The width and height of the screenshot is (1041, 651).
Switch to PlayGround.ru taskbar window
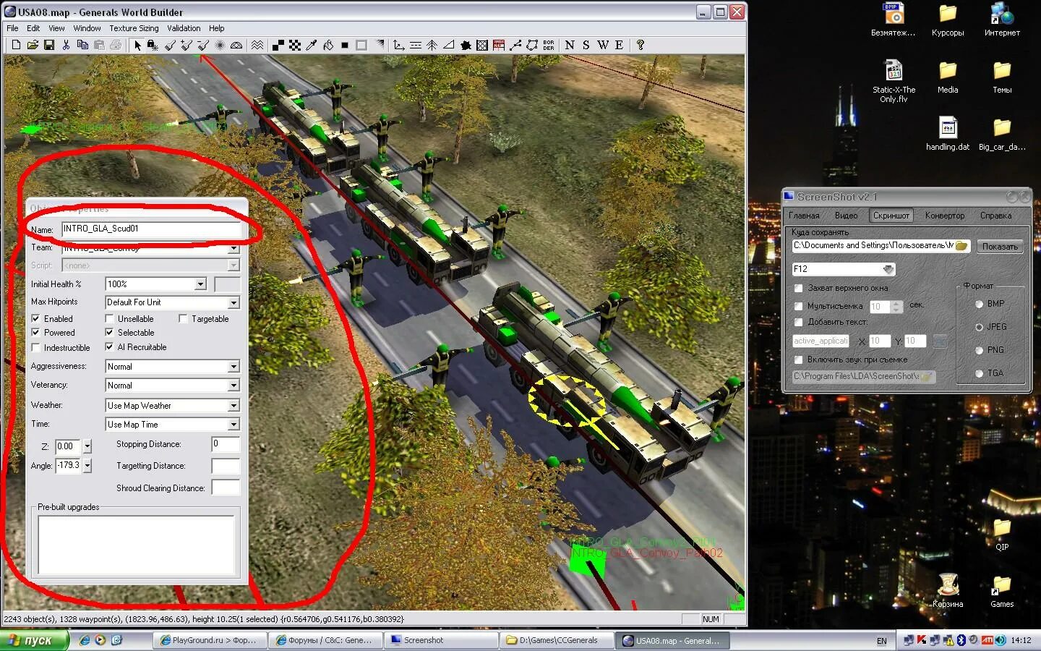[209, 640]
